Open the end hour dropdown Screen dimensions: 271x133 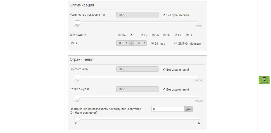(x=140, y=43)
